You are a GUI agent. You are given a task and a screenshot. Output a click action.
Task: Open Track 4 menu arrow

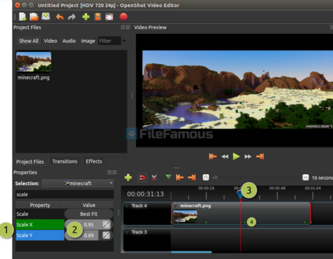tap(127, 205)
